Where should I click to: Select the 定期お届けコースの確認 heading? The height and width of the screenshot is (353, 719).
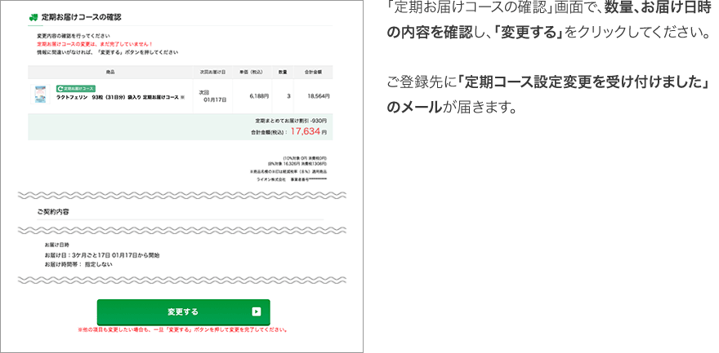[x=81, y=18]
